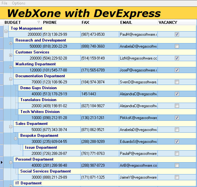197x187 pixels.
Task: Click fax cell (514) 159-9149
Action: [x=100, y=58]
